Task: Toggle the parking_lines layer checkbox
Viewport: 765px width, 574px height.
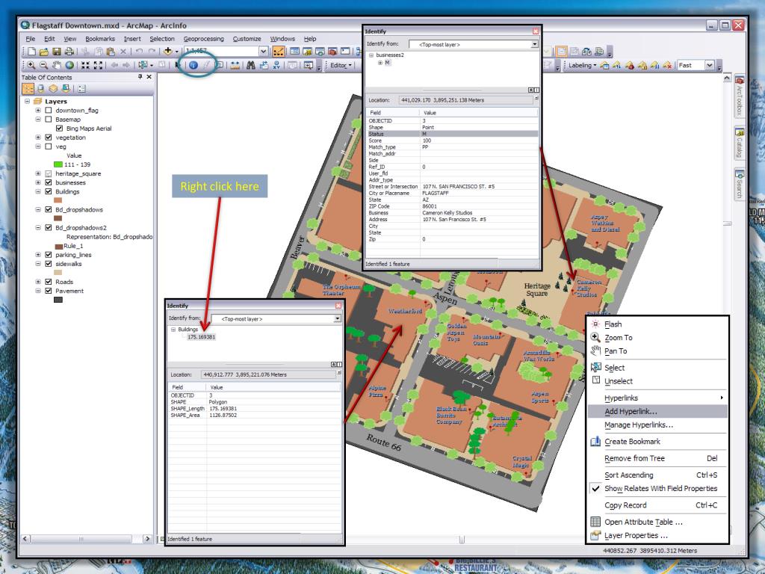Action: (49, 255)
